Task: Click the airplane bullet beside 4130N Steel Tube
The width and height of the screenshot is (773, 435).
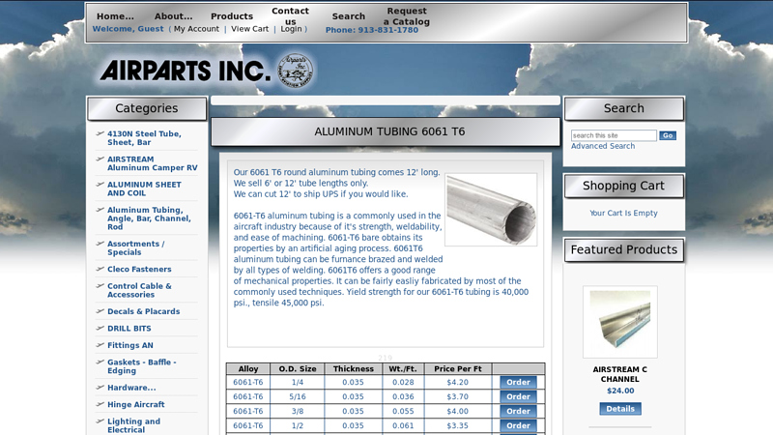Action: tap(100, 133)
